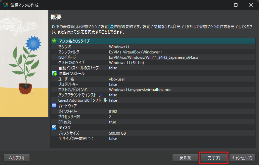
Task: Click the ISOイメージ row label
Action: pos(67,57)
